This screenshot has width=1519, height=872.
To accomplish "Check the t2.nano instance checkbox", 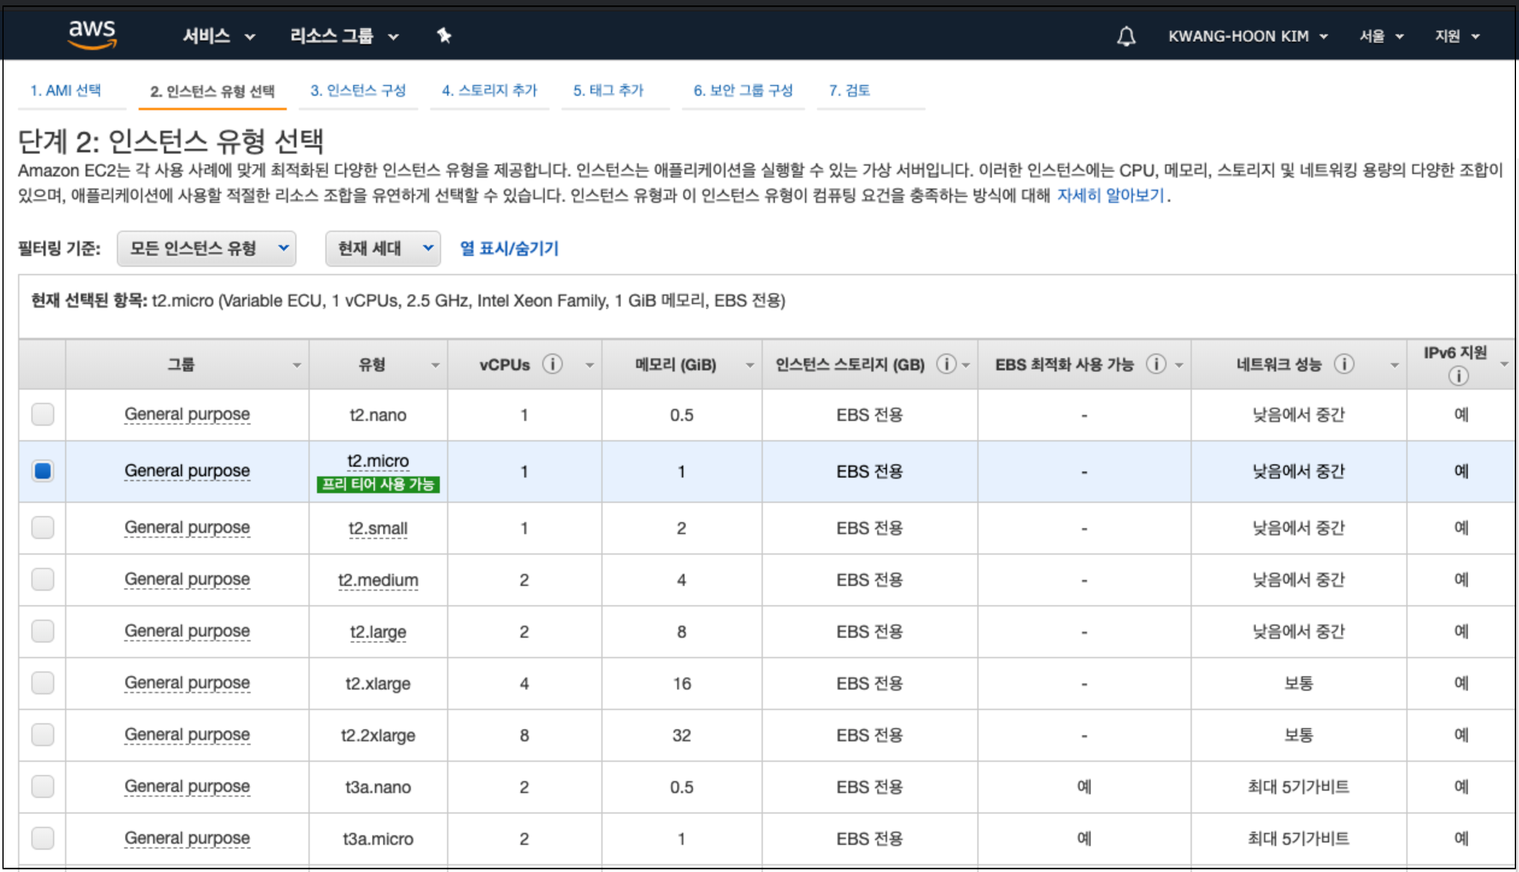I will (43, 414).
